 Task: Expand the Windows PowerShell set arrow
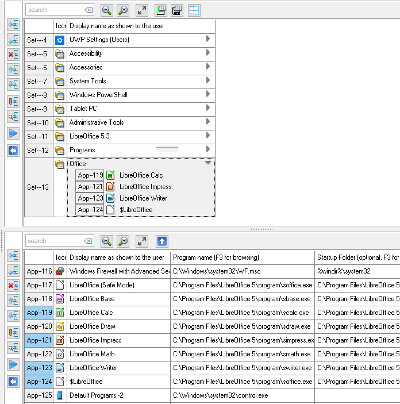208,94
